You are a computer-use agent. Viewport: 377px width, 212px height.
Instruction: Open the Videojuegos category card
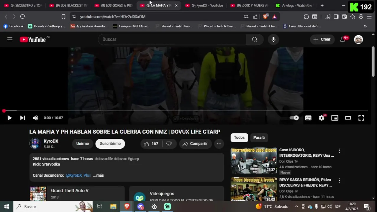(176, 193)
